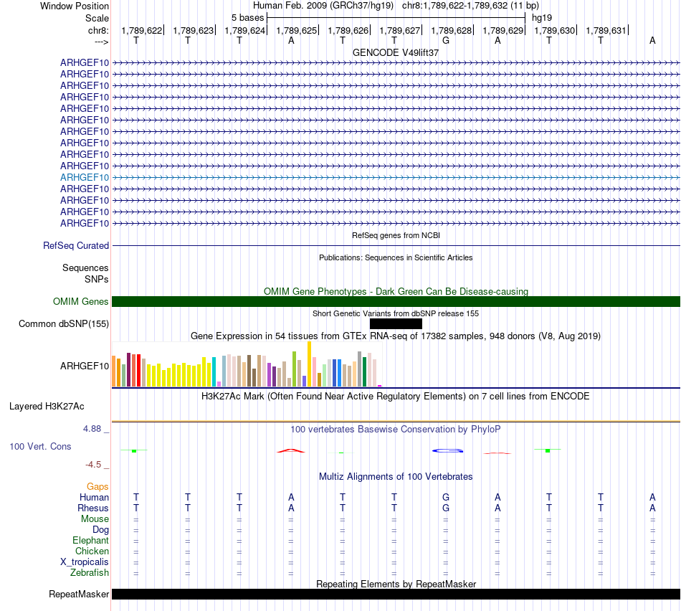
Task: Select the X_tropicalis alignment row label
Action: (85, 562)
